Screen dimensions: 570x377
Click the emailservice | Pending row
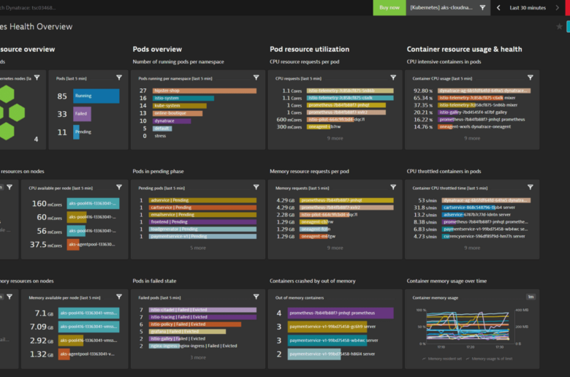pyautogui.click(x=198, y=215)
